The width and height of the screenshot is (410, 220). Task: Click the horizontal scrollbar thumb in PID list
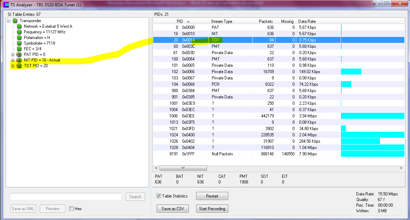click(183, 168)
